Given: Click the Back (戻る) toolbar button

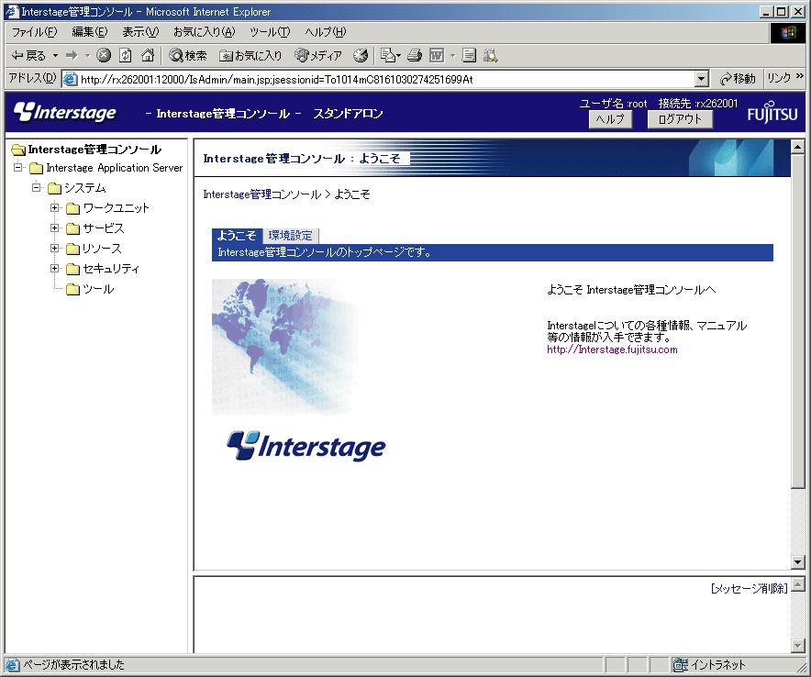Looking at the screenshot, I should (x=28, y=55).
